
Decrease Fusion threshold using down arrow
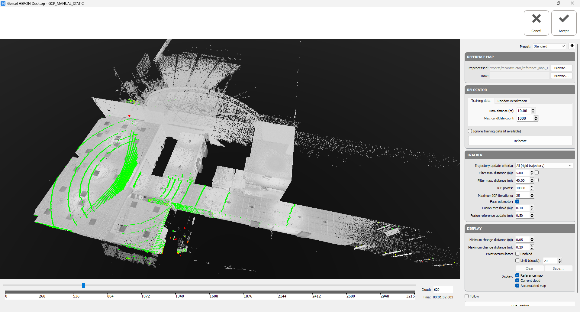coord(532,210)
